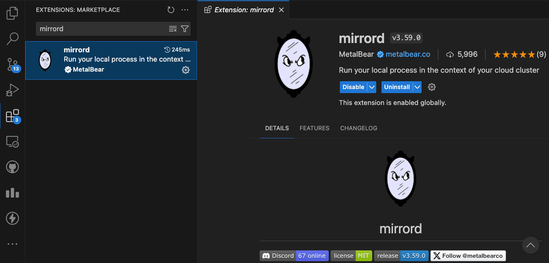This screenshot has width=549, height=263.
Task: Click the Disable button
Action: [353, 87]
